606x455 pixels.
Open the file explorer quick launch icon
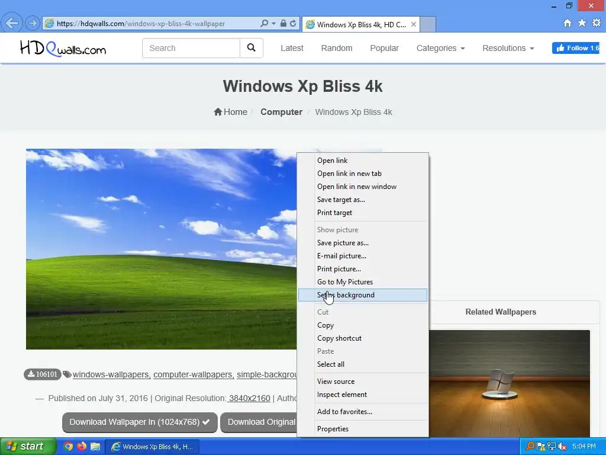pos(95,447)
